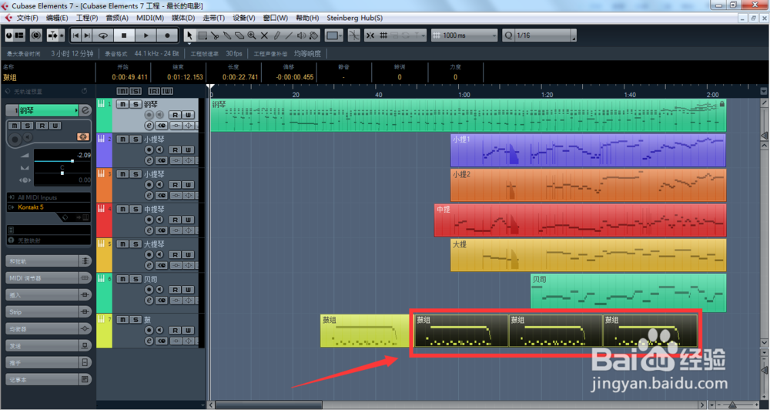Select the Range Selection tool

(203, 35)
